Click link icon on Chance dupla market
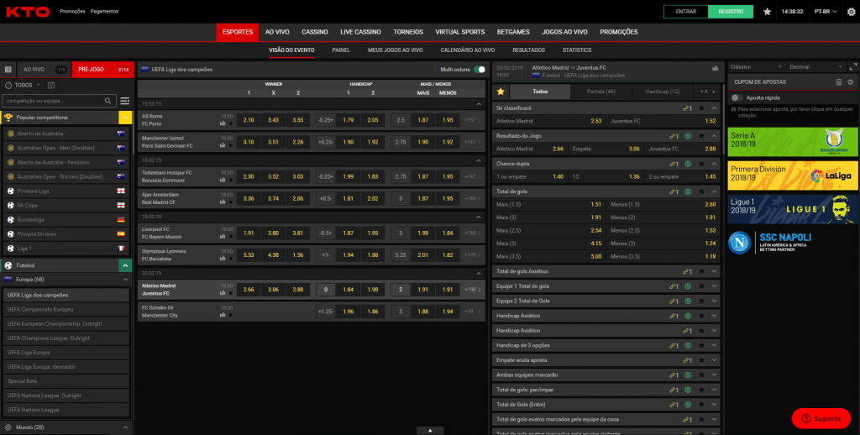 point(674,164)
